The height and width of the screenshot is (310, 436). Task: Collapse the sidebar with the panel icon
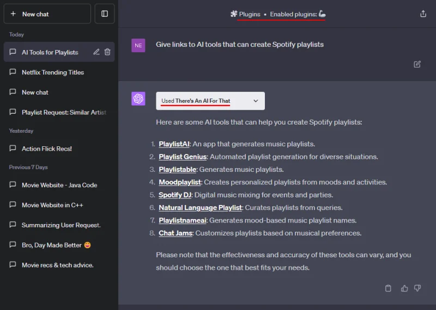pos(105,14)
